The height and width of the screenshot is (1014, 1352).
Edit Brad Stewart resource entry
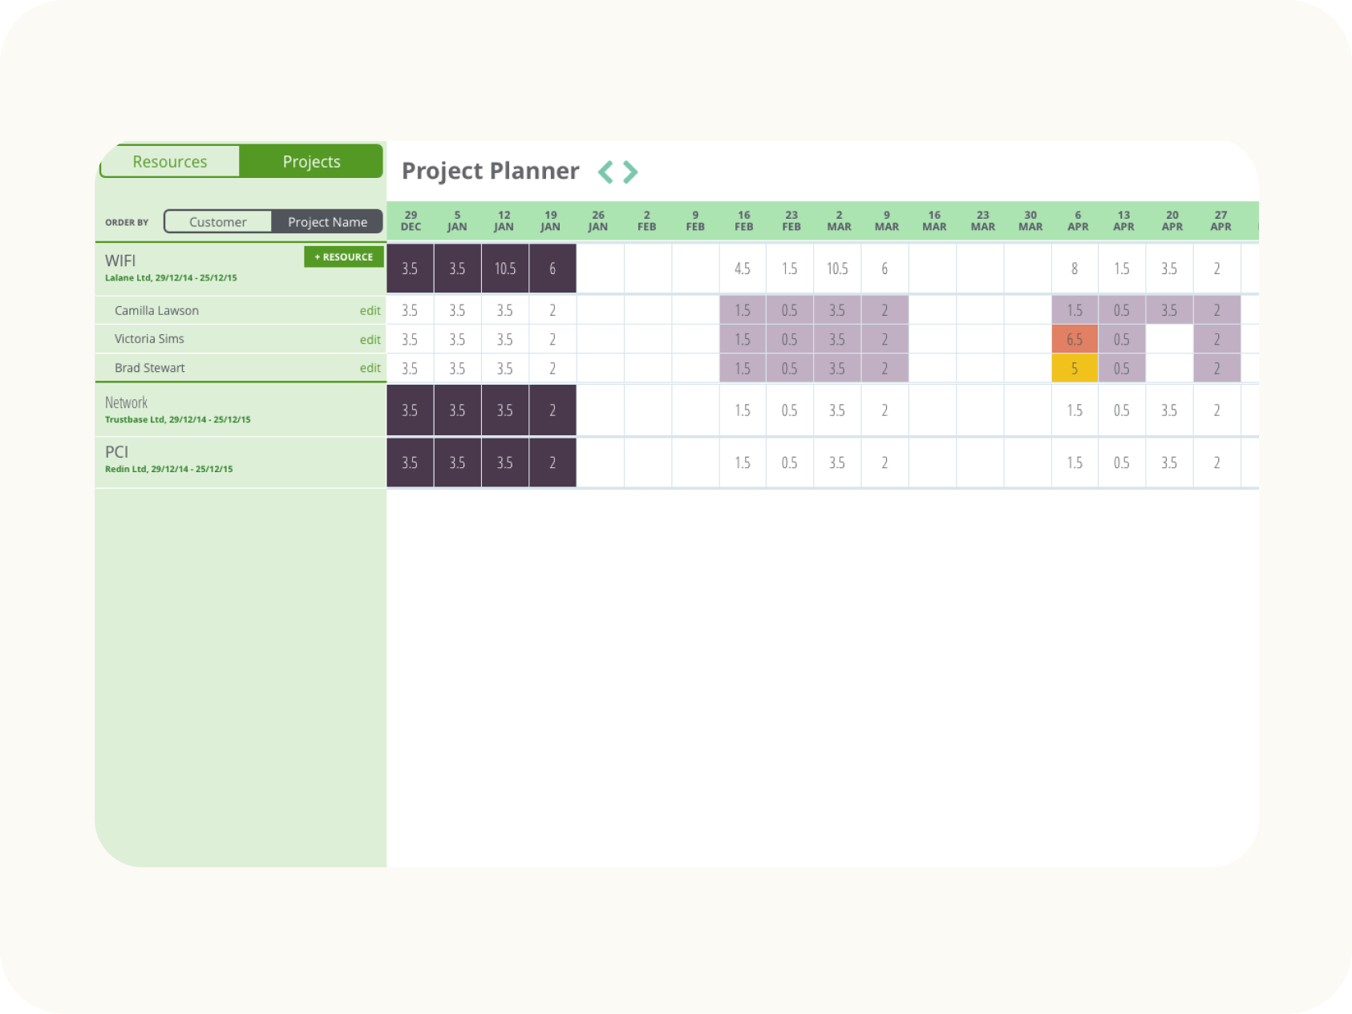[x=370, y=368]
